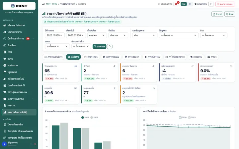Click the Excel export button
The image size is (239, 149).
pyautogui.click(x=217, y=14)
